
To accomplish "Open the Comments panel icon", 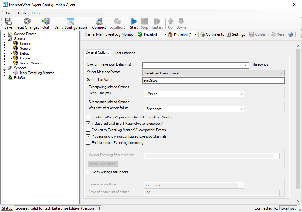I will [202, 34].
